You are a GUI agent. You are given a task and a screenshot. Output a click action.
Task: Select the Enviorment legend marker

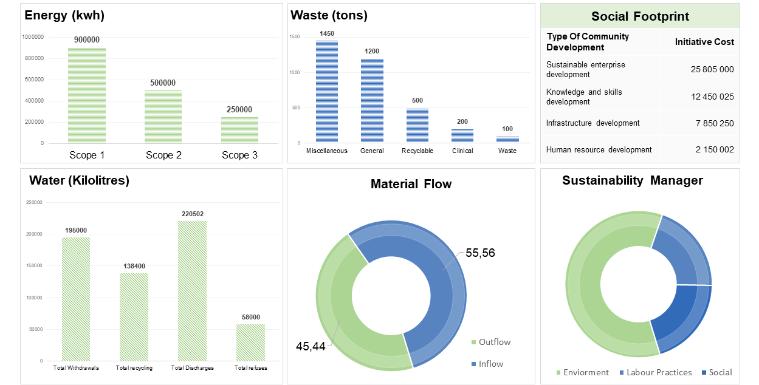click(x=558, y=372)
